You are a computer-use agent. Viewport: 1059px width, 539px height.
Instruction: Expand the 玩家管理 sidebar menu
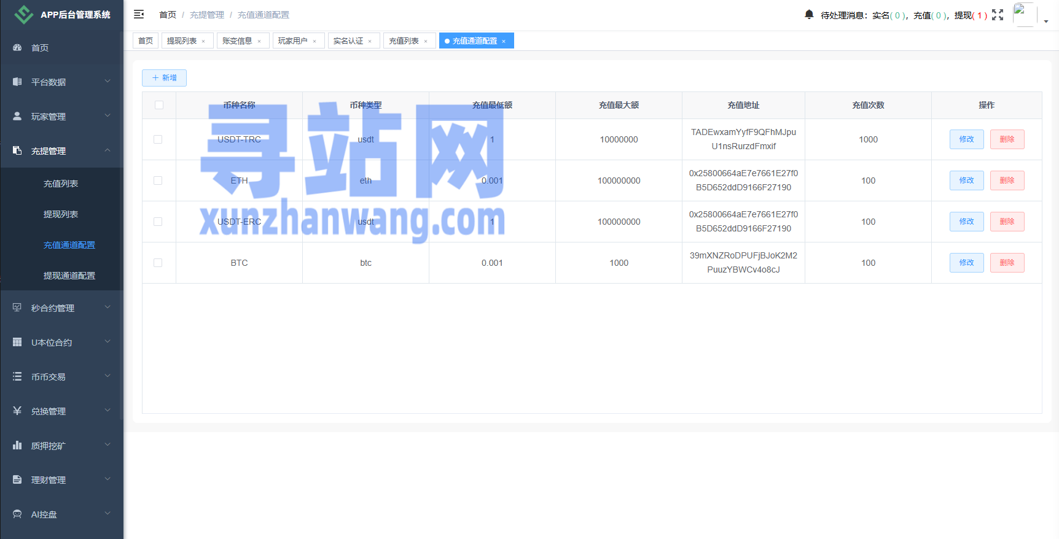coord(61,116)
